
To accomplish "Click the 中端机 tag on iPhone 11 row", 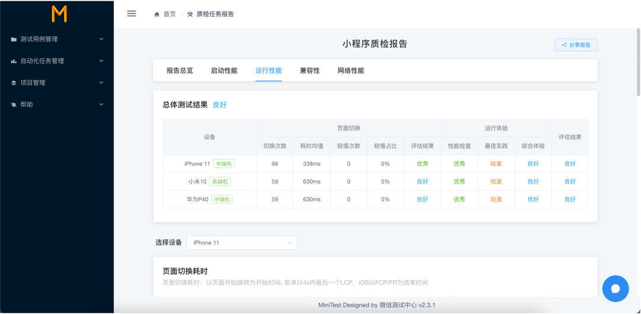I will pyautogui.click(x=224, y=164).
